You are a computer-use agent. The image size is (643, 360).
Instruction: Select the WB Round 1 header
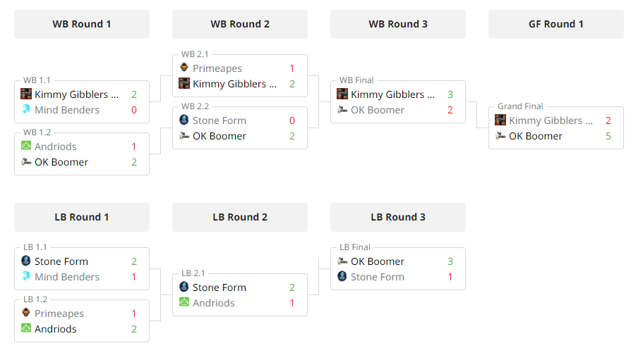coord(82,24)
